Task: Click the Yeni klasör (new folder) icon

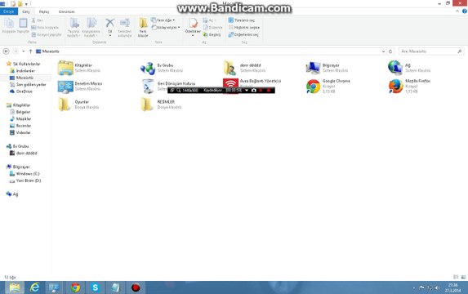Action: (x=143, y=23)
